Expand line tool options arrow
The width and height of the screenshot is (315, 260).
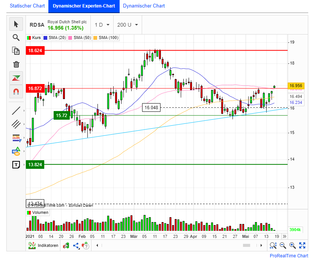[24, 111]
